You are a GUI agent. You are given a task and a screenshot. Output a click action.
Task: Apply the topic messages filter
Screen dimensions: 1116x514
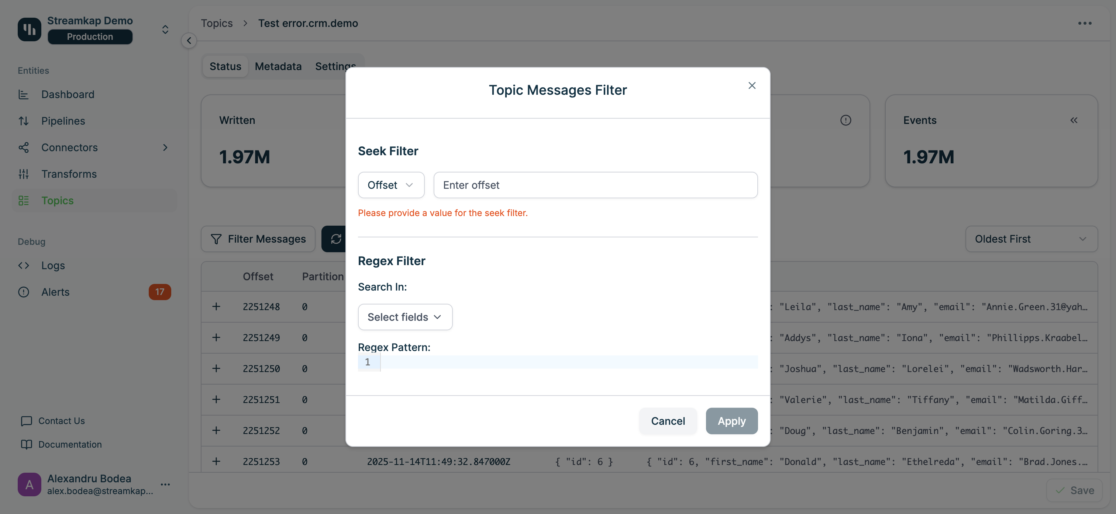tap(731, 420)
